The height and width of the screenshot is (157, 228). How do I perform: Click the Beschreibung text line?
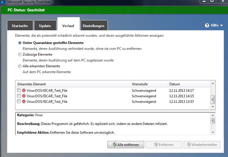point(92,124)
